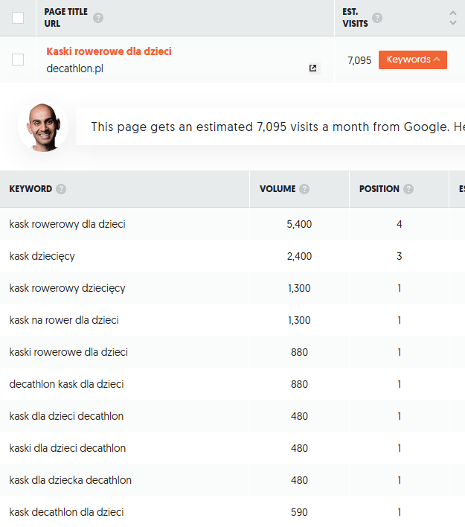Image resolution: width=465 pixels, height=527 pixels.
Task: Select keyword 'kask dla dzieci decathlon'
Action: pyautogui.click(x=66, y=416)
